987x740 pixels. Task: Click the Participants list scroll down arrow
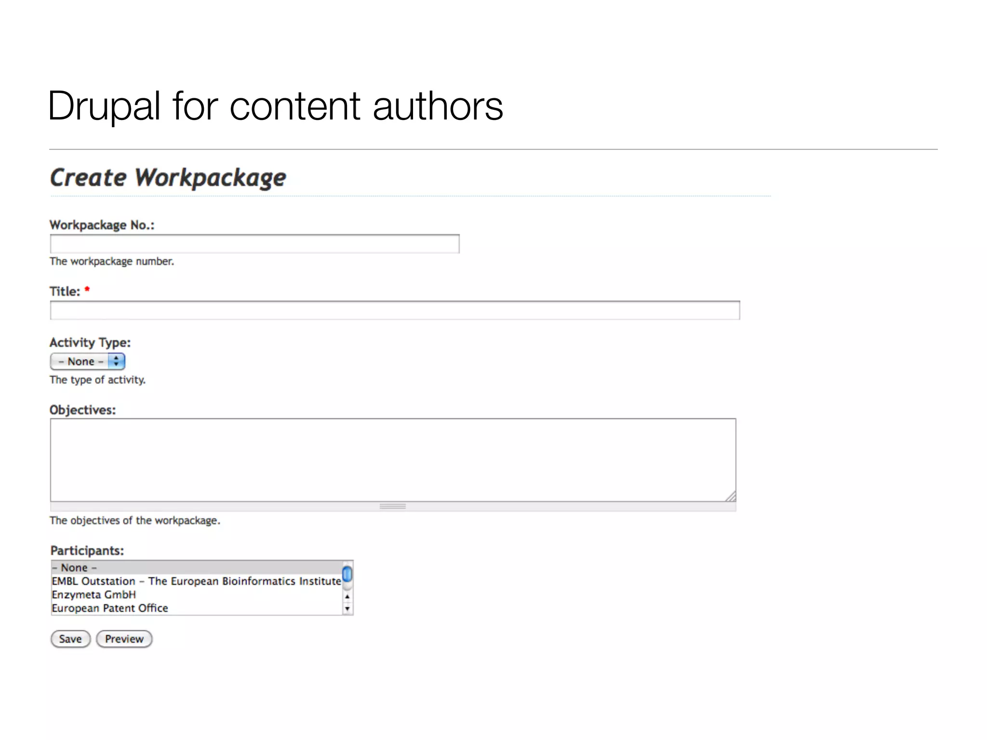[x=347, y=608]
